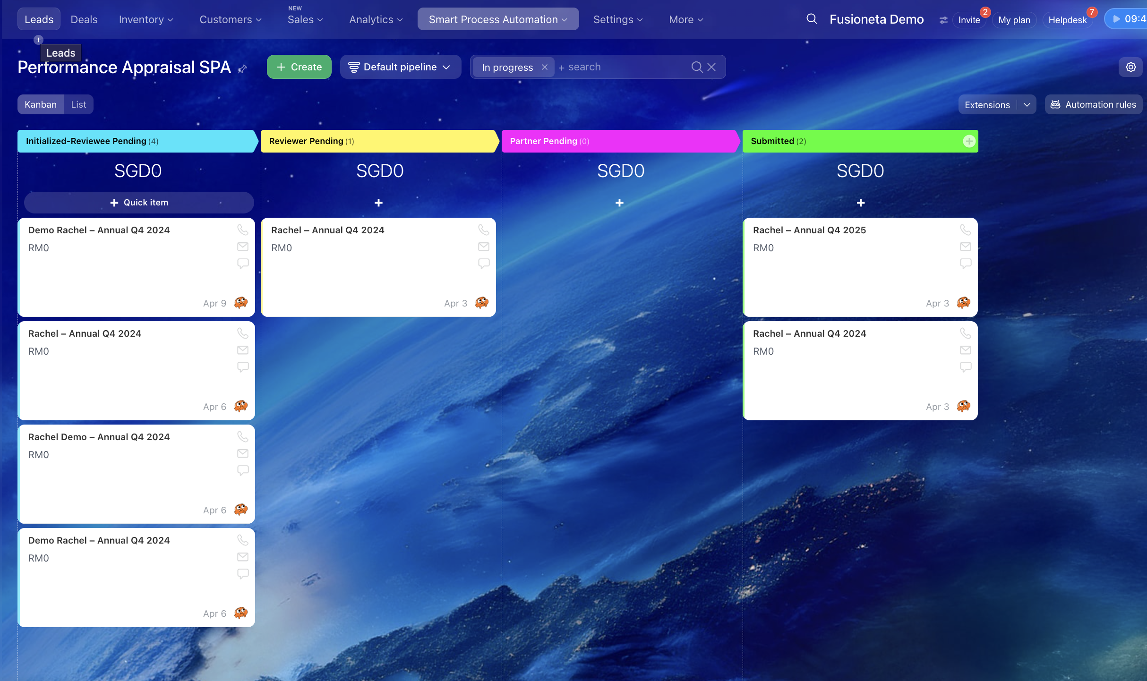The width and height of the screenshot is (1147, 681).
Task: Remove the In progress filter chip
Action: point(544,67)
